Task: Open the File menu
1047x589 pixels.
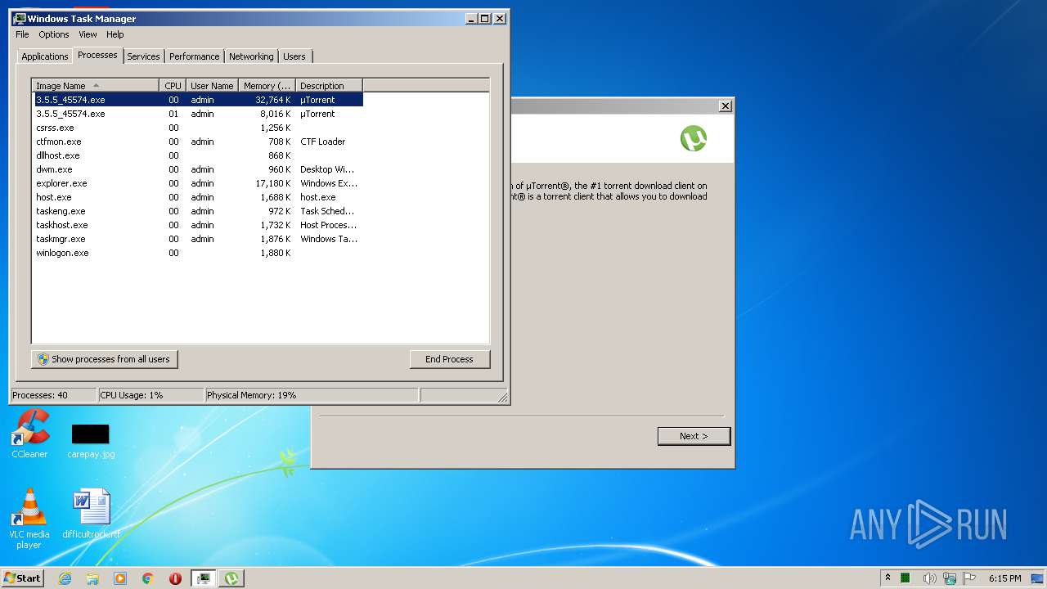Action: 22,34
